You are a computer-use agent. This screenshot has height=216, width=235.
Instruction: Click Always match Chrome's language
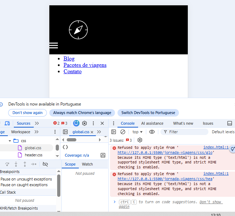pos(82,113)
